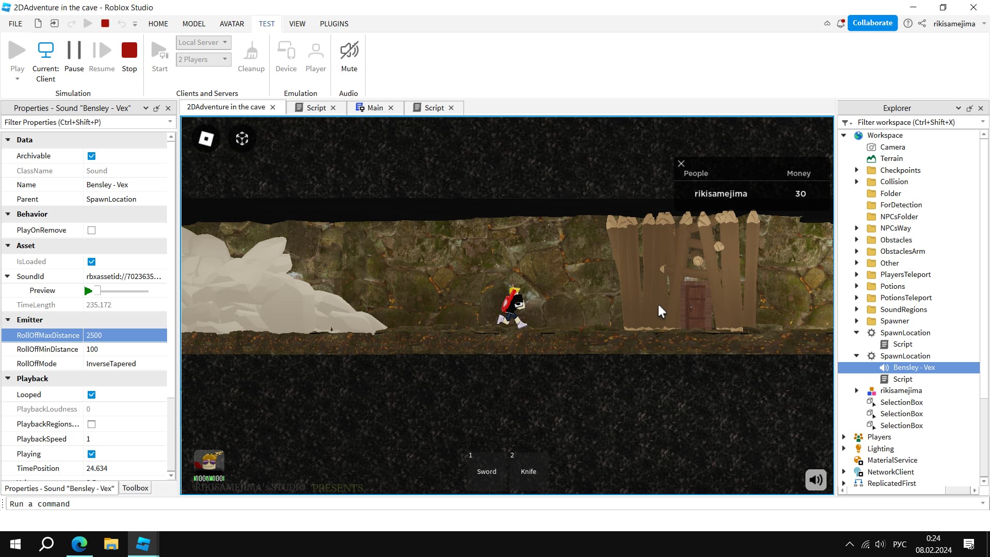Expand the Checkpoints folder in Explorer

(856, 170)
